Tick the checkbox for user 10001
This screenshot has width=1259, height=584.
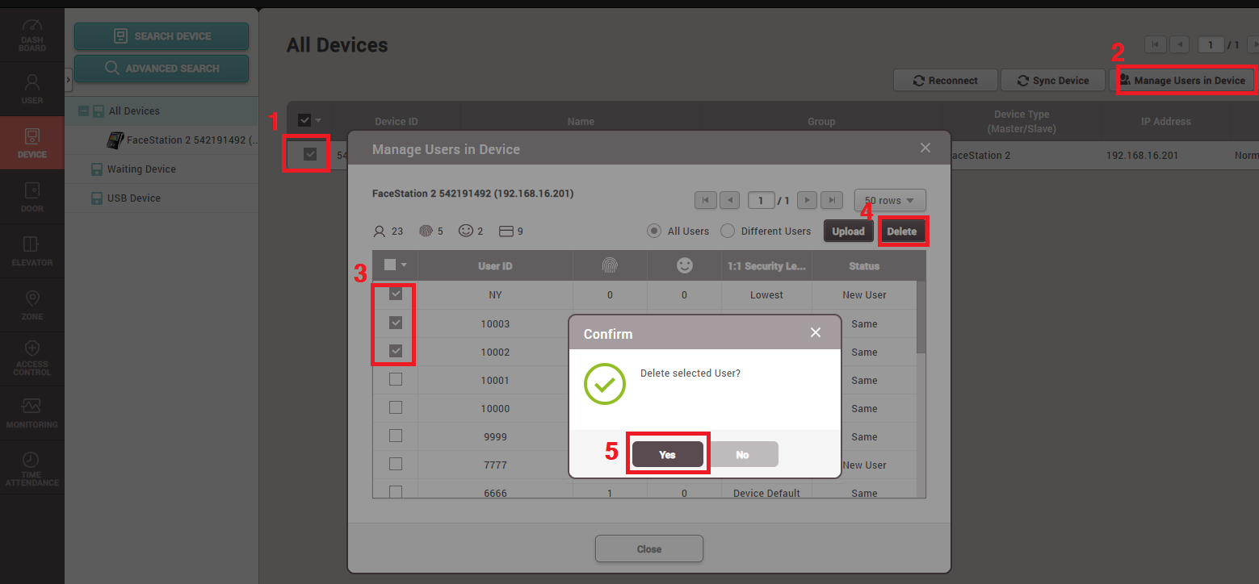[396, 380]
